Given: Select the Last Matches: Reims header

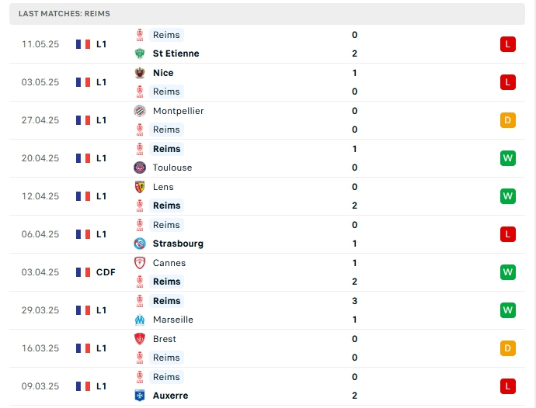Looking at the screenshot, I should coord(267,14).
